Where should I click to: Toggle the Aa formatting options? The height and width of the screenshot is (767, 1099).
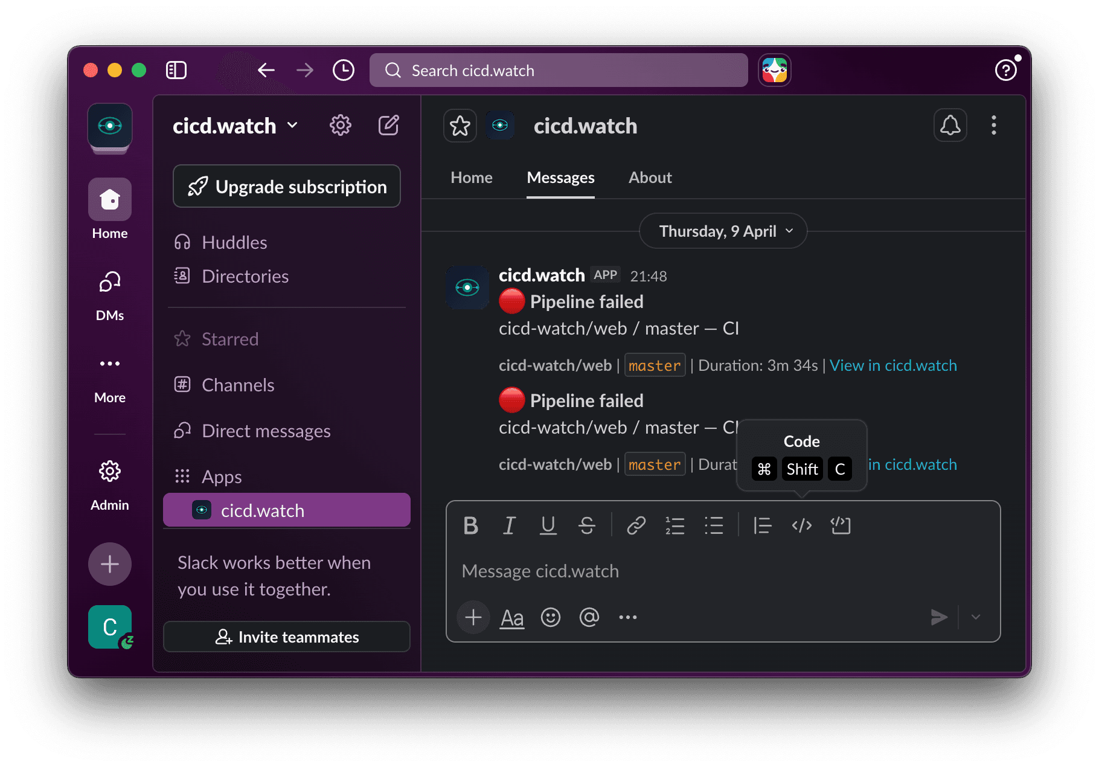pyautogui.click(x=511, y=617)
